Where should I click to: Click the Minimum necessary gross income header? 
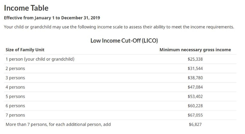point(195,50)
